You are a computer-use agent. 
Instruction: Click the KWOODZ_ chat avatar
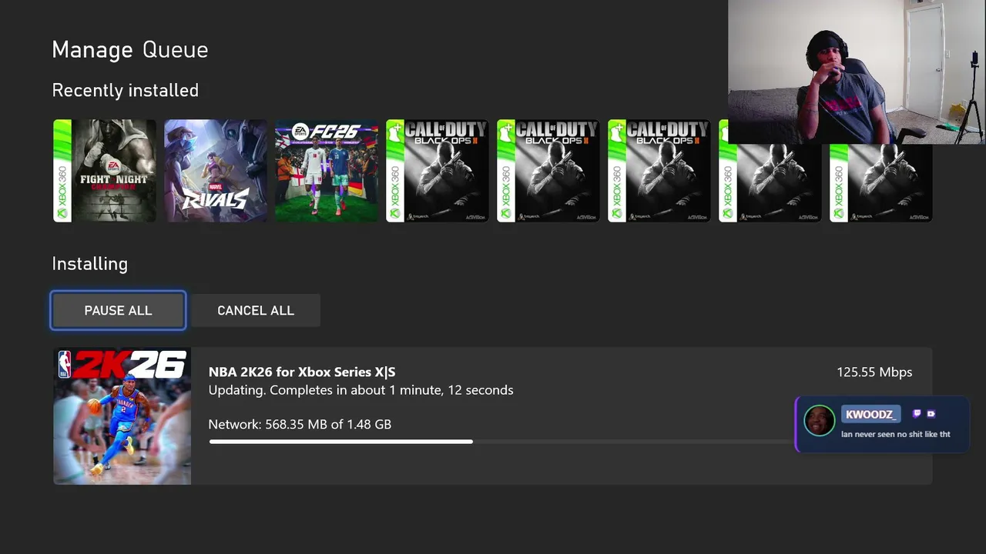tap(819, 421)
